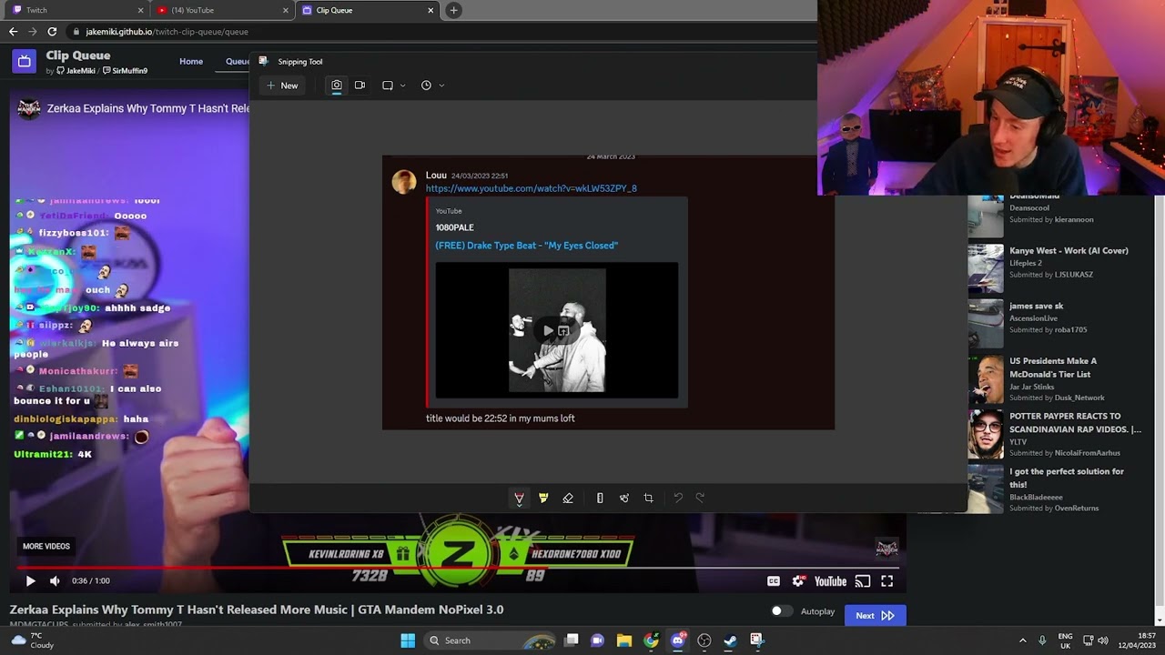Go back in the browser
The image size is (1165, 655).
click(x=13, y=32)
